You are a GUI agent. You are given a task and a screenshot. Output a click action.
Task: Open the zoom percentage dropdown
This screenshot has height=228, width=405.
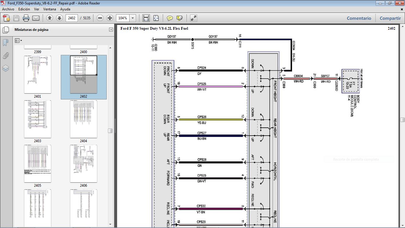click(x=133, y=18)
